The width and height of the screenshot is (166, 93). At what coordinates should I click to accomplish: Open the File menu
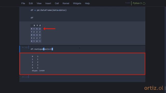(23, 3)
